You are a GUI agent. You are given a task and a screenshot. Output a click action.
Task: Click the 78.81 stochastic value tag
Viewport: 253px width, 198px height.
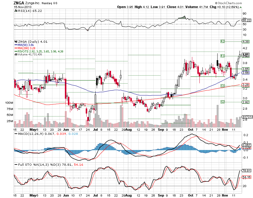pyautogui.click(x=246, y=170)
